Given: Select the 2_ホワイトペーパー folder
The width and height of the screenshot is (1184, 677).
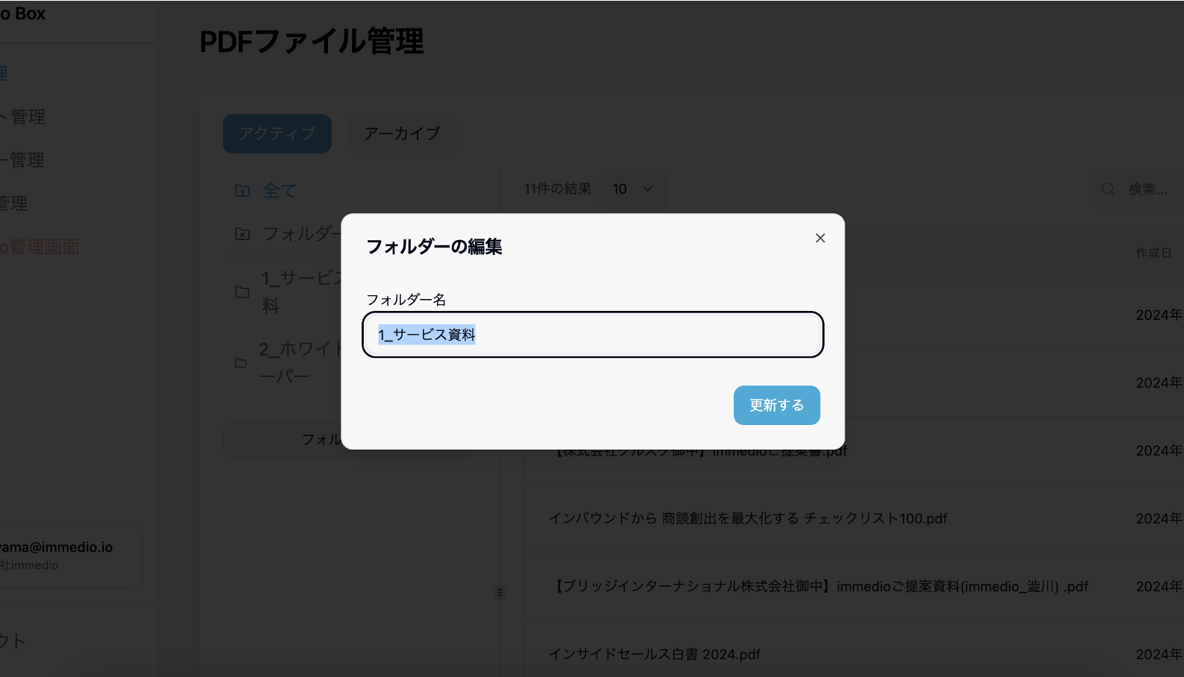Looking at the screenshot, I should tap(298, 362).
